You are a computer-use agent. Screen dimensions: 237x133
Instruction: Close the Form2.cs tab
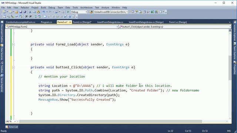pos(70,22)
